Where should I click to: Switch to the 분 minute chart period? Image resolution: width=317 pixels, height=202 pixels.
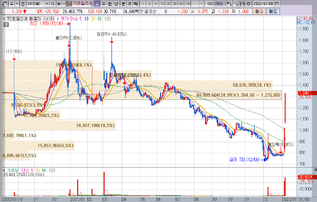(123, 4)
